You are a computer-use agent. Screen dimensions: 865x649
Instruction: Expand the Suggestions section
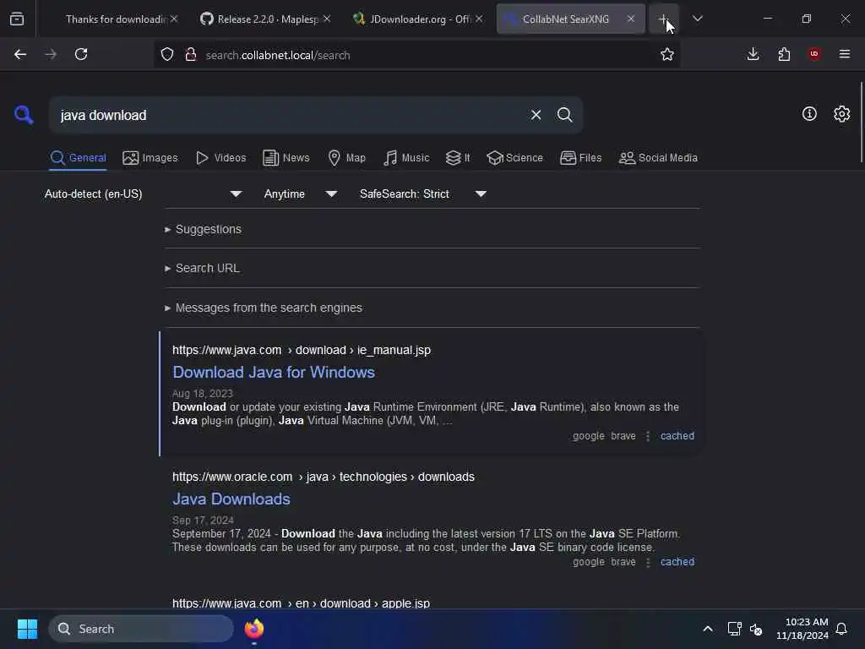[x=203, y=229]
